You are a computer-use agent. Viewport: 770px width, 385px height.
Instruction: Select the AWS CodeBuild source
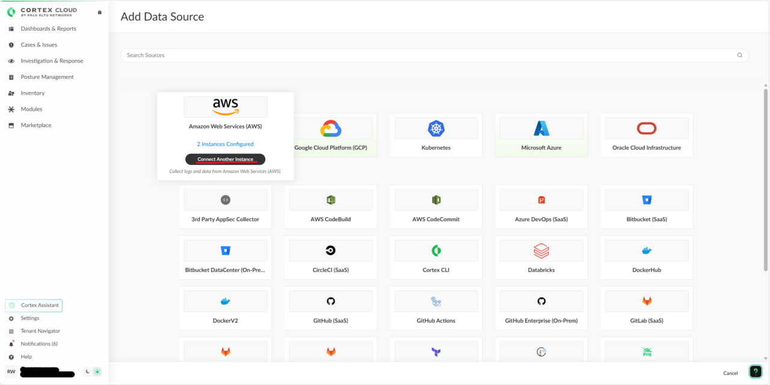click(x=331, y=207)
